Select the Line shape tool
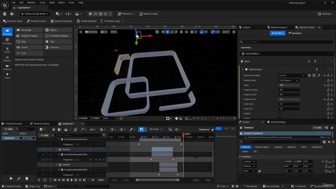This screenshot has width=336, height=189. pos(29,53)
